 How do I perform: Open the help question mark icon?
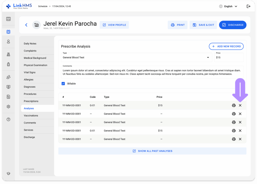coord(8,119)
